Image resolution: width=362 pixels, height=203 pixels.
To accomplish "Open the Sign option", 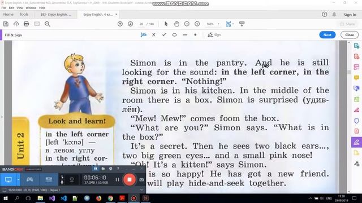I will coord(214,35).
